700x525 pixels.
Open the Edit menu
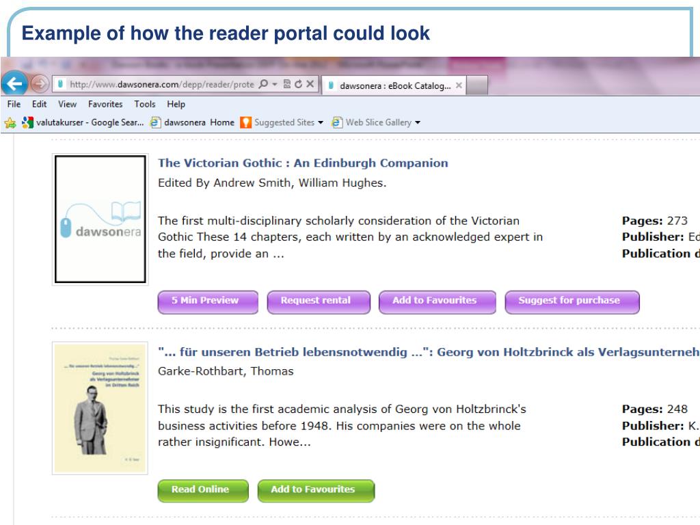coord(39,104)
